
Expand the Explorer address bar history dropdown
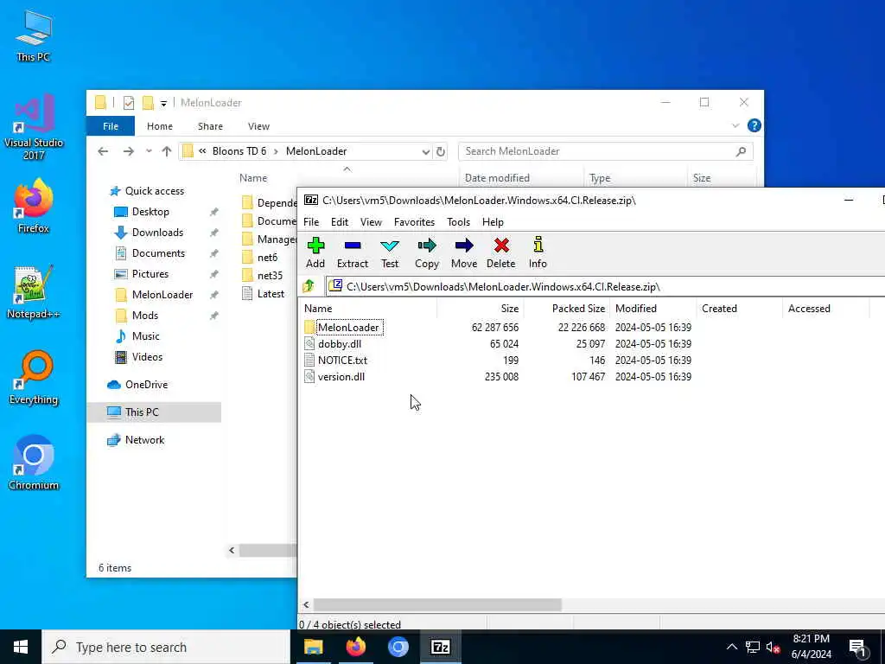coord(425,151)
